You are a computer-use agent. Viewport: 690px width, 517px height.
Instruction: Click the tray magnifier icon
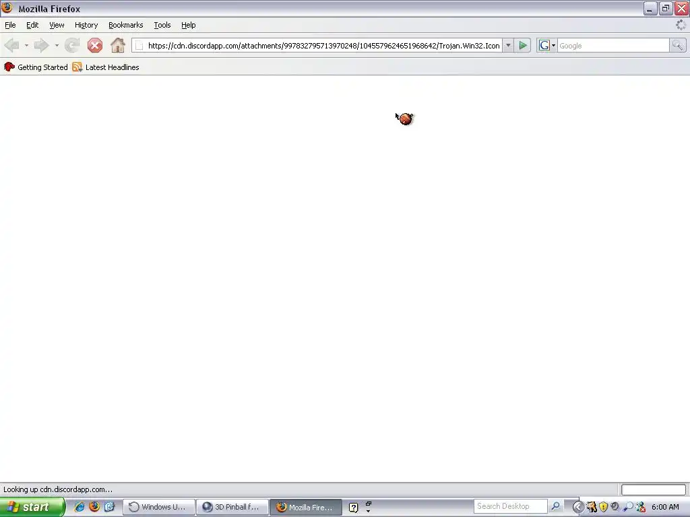[628, 508]
